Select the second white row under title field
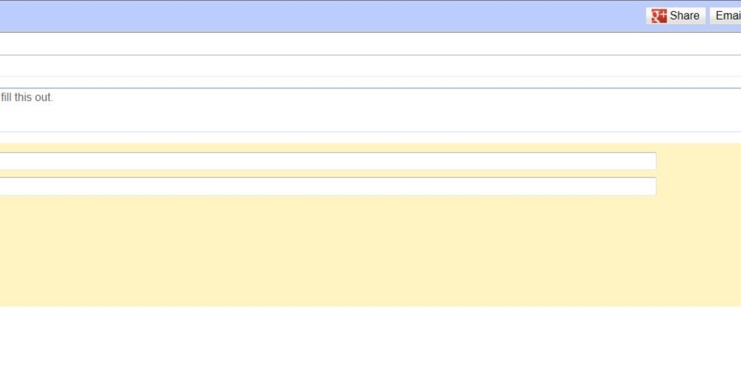 coord(370,66)
